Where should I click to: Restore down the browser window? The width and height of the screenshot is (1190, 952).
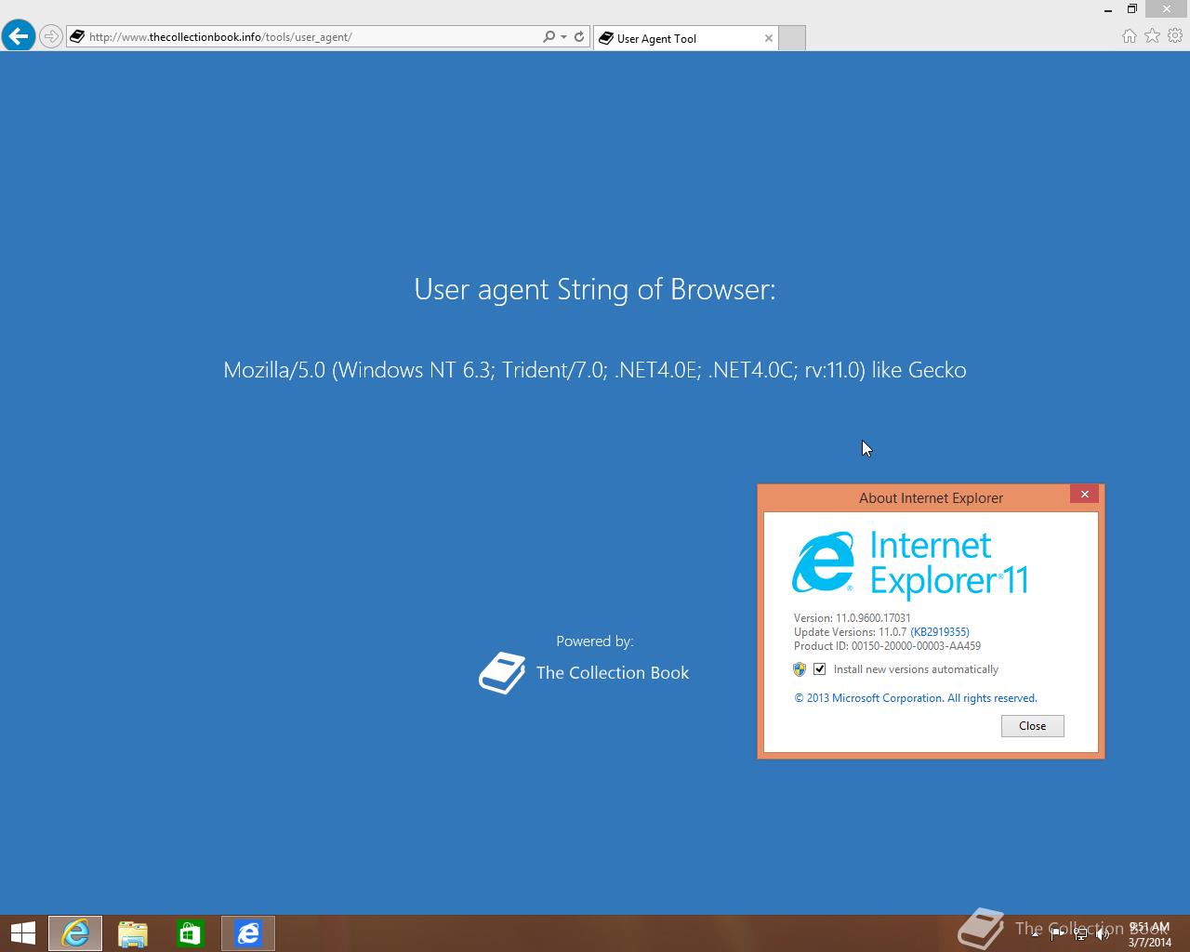coord(1132,9)
